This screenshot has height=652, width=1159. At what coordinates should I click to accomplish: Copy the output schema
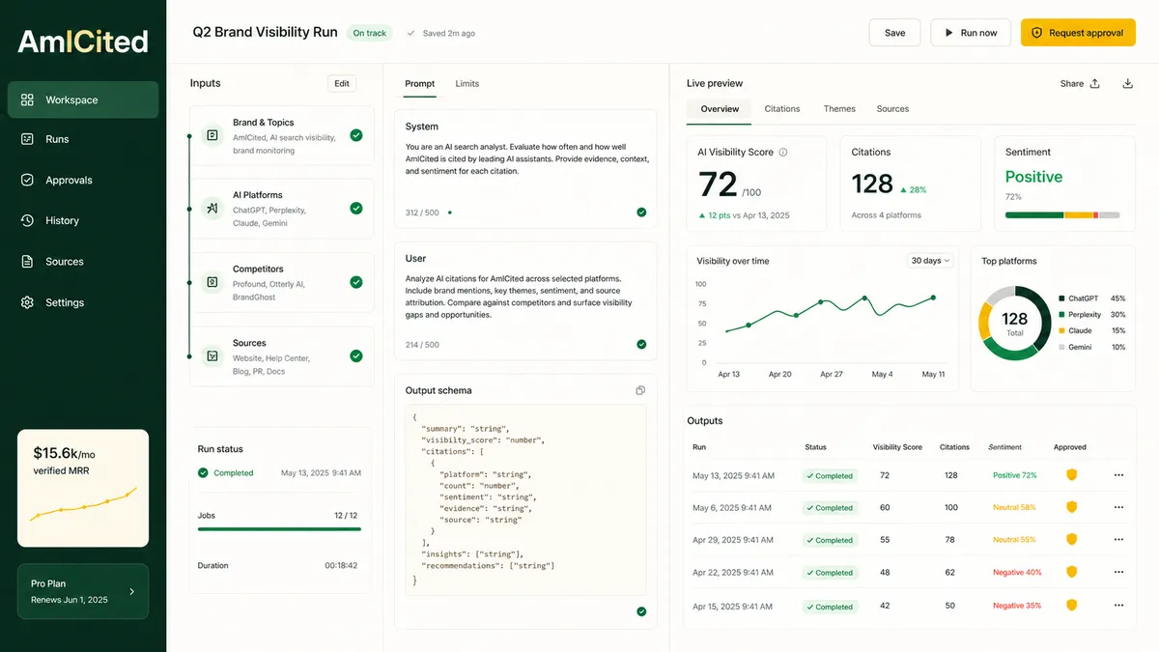click(640, 391)
